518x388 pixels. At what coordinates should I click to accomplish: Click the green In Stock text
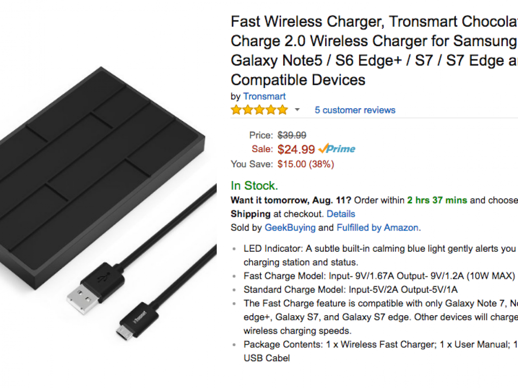(x=254, y=186)
